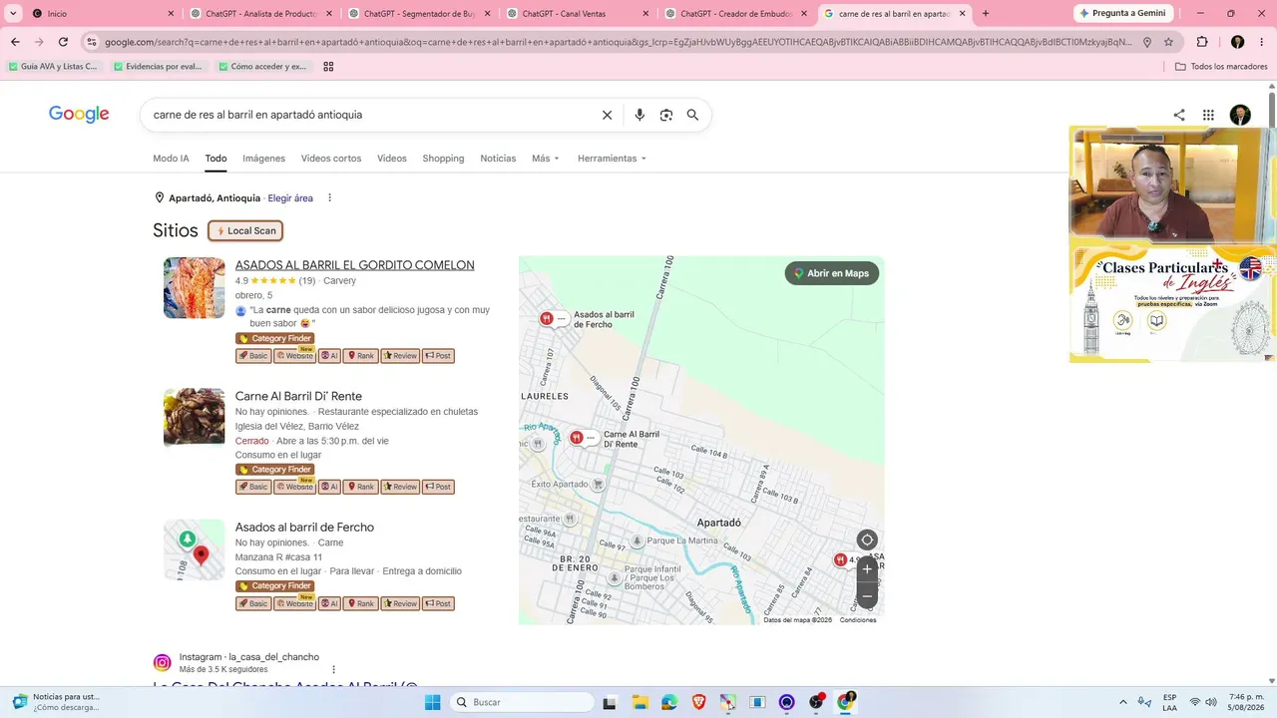Click Review button under Asados al barril de Fercho

(400, 603)
